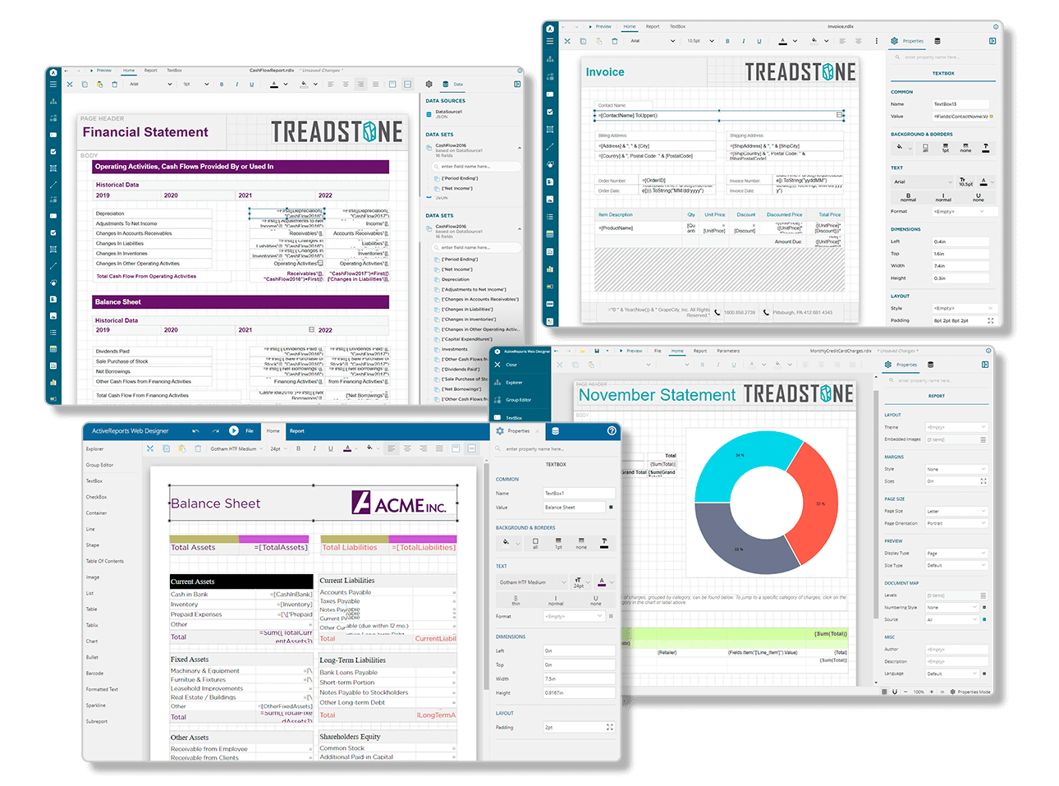
Task: Toggle Italic in Financial Statement window toolbar
Action: [x=237, y=84]
